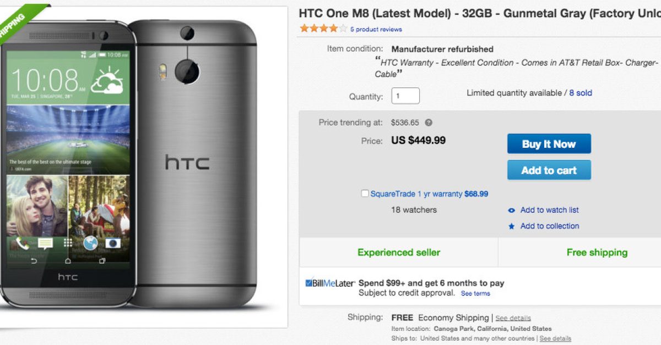Click the star icon beside Add to collection
This screenshot has width=661, height=345.
click(x=512, y=226)
